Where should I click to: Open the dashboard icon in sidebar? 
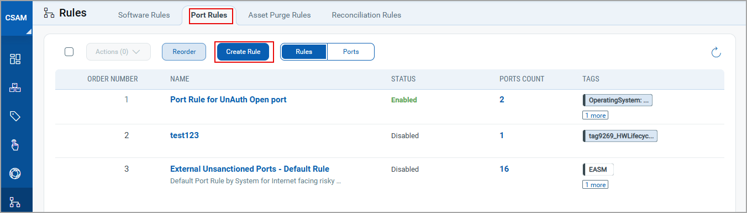pos(15,59)
